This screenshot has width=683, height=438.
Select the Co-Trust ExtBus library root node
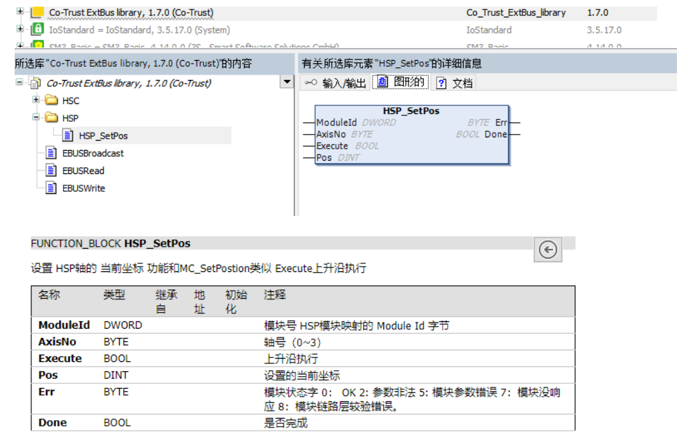pyautogui.click(x=129, y=83)
